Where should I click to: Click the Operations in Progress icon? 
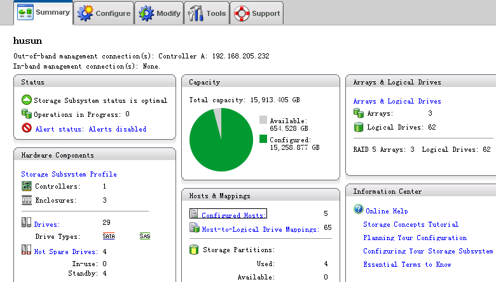[27, 114]
